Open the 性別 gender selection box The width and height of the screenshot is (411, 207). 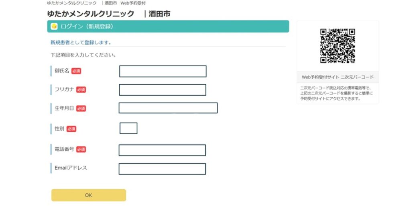tap(128, 128)
